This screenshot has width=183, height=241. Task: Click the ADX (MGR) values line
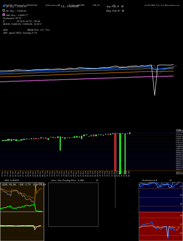26,30
